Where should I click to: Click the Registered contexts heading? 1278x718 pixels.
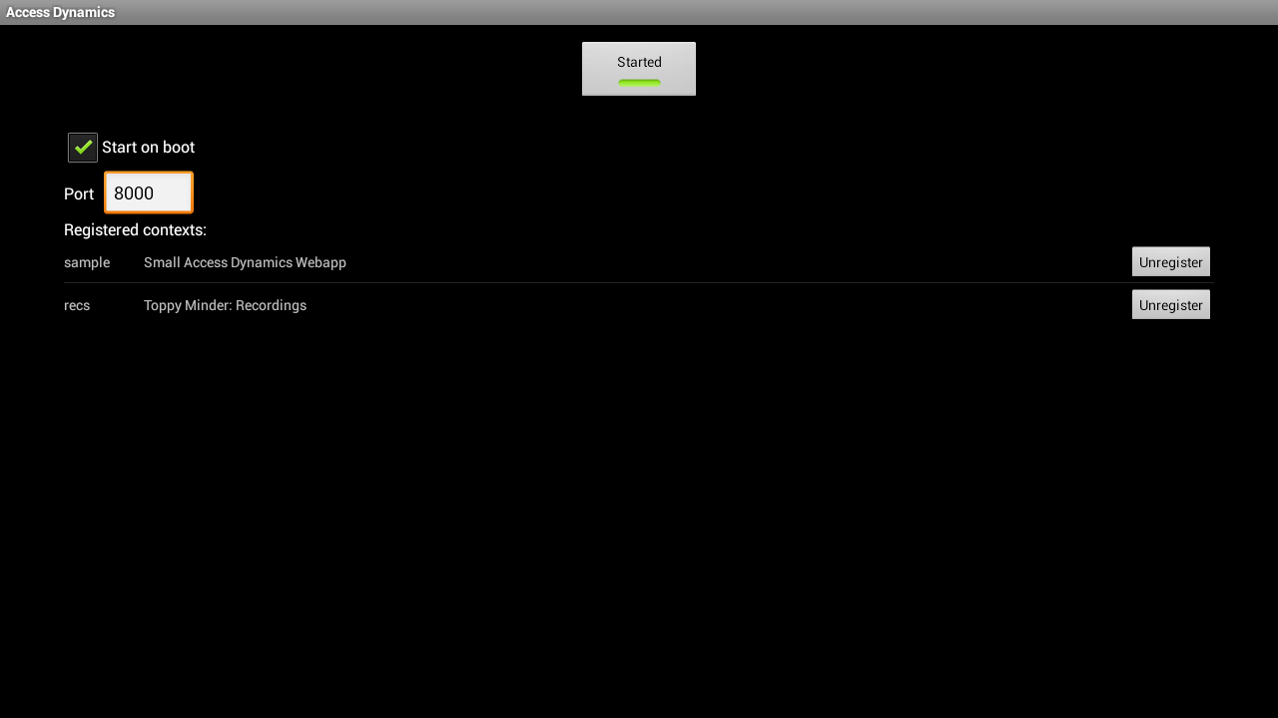(x=135, y=230)
